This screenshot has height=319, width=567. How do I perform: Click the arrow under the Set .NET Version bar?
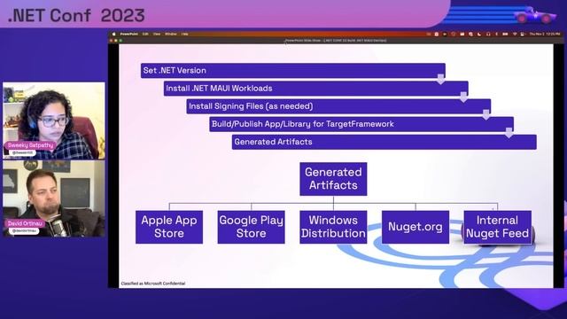441,80
